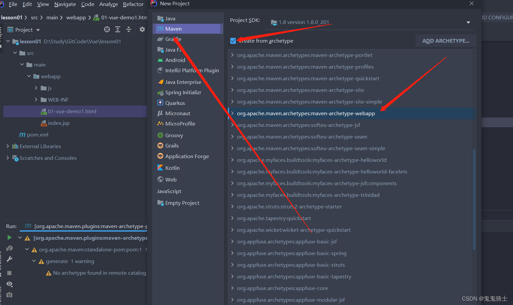This screenshot has height=305, width=513.
Task: Open the Project SDK dropdown
Action: click(468, 22)
